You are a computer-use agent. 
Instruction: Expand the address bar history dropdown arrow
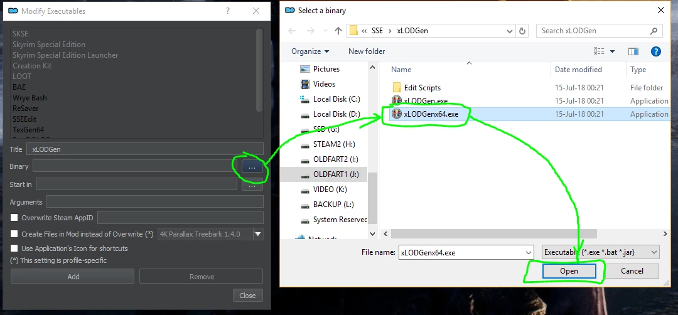click(x=510, y=31)
